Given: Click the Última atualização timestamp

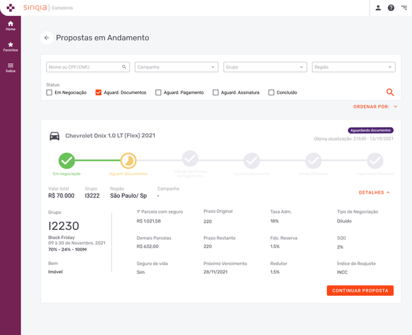Looking at the screenshot, I should 354,139.
